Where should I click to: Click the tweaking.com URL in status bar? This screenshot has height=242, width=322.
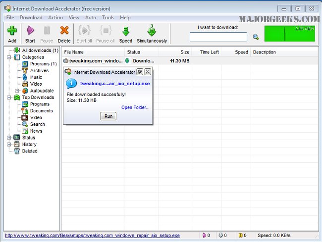93,236
